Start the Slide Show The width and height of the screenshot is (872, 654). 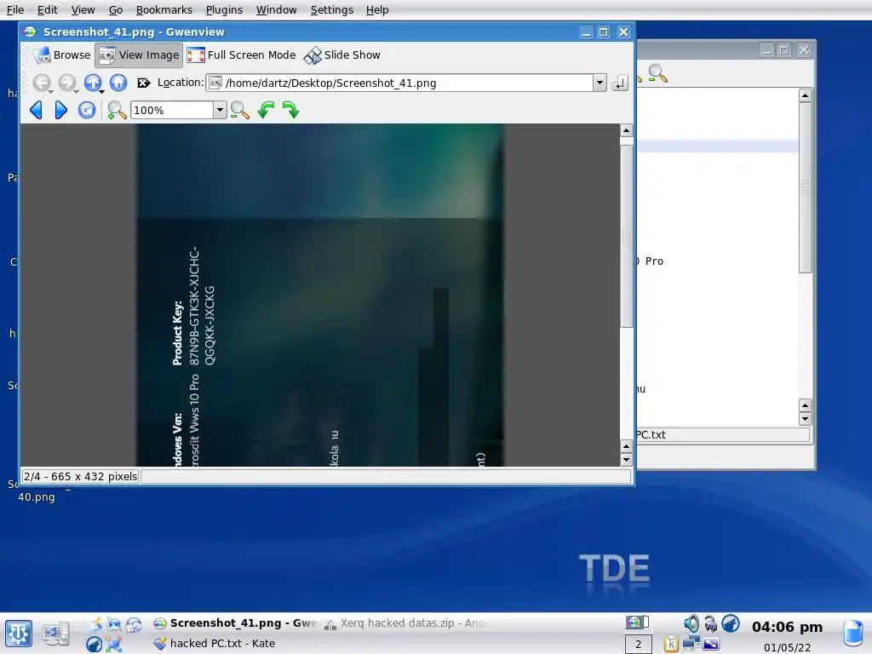(342, 55)
